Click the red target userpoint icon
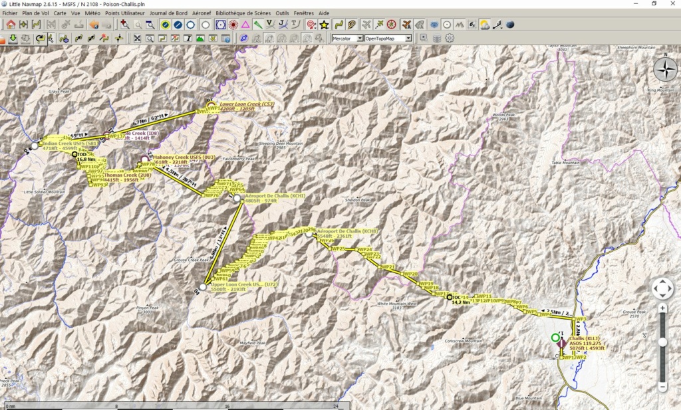This screenshot has height=410, width=681. pyautogui.click(x=311, y=25)
